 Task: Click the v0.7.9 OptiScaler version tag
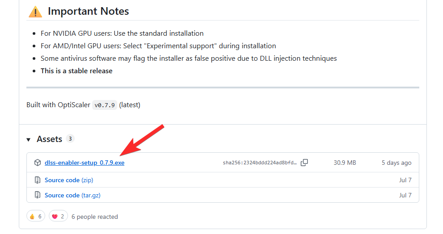(104, 105)
